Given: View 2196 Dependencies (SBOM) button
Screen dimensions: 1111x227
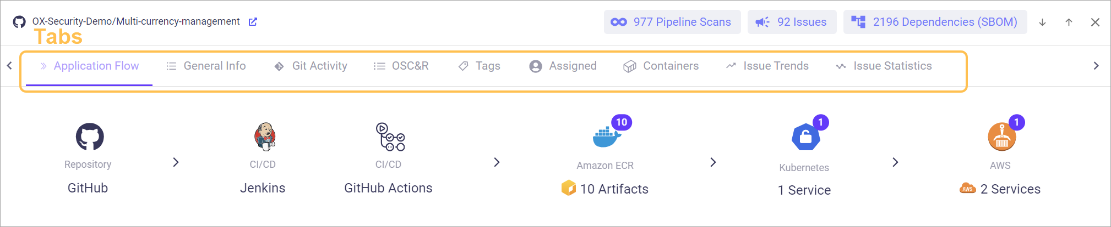Looking at the screenshot, I should click(935, 22).
